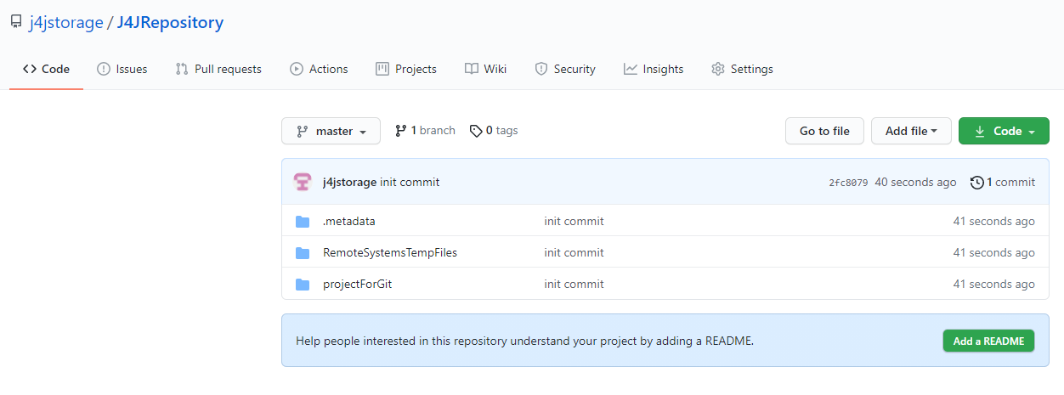
Task: Click the repository book icon beside j4jstorage
Action: coord(16,23)
